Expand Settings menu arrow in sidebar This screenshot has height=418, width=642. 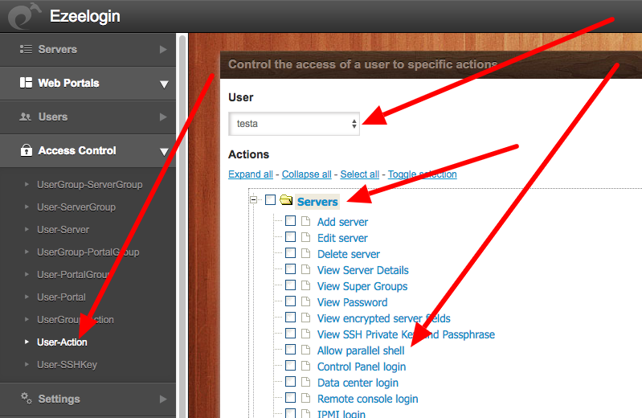click(x=163, y=400)
